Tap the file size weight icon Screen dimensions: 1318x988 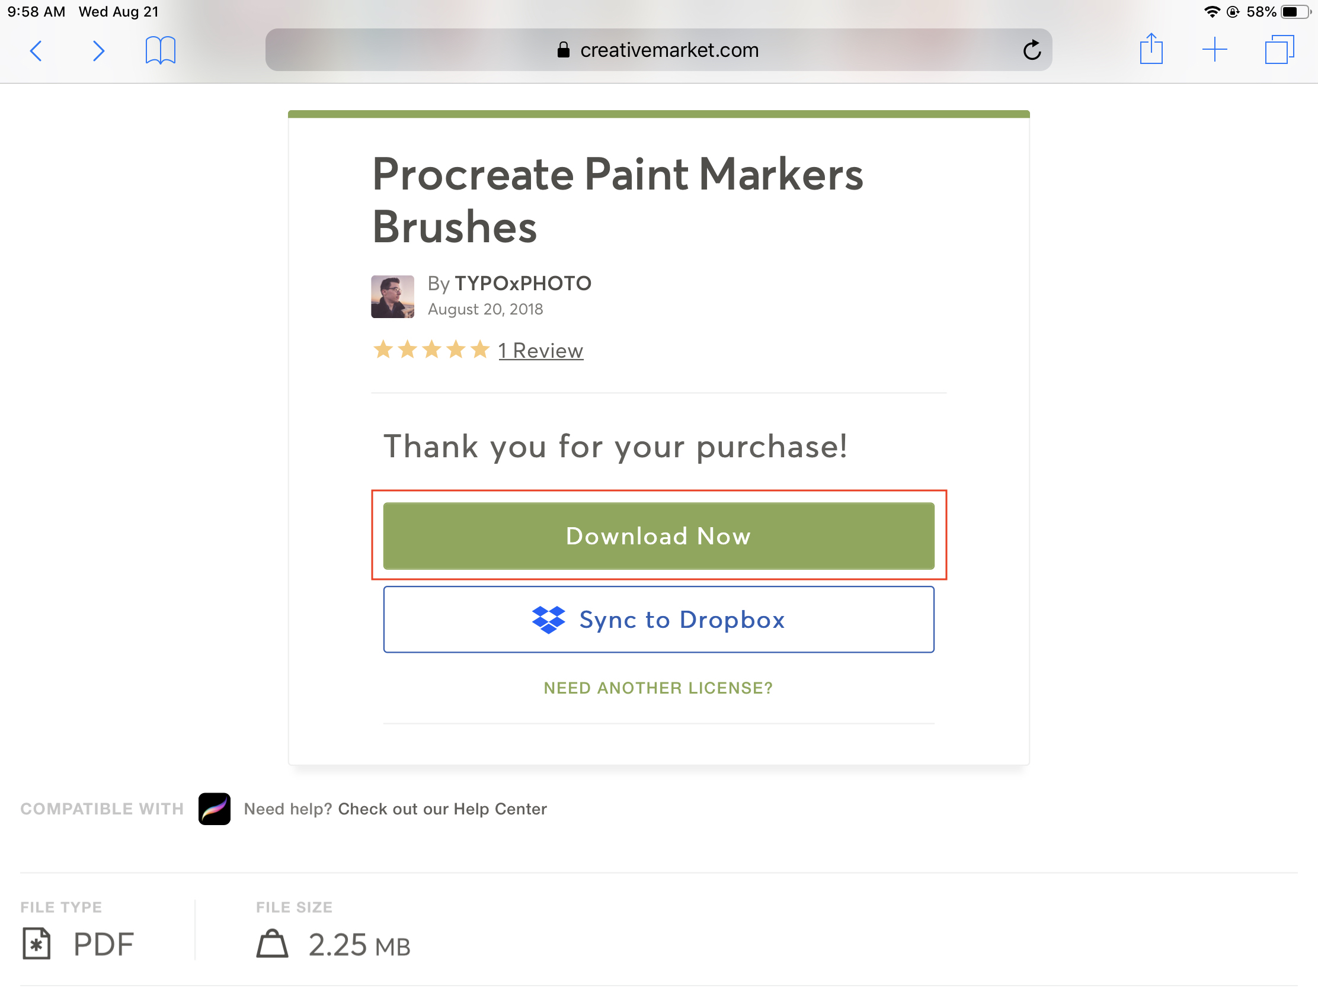[x=272, y=944]
